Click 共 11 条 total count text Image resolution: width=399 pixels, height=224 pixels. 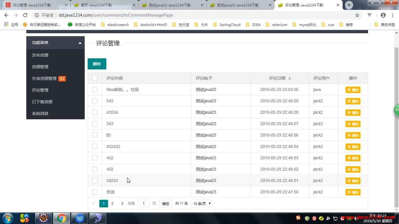181,204
